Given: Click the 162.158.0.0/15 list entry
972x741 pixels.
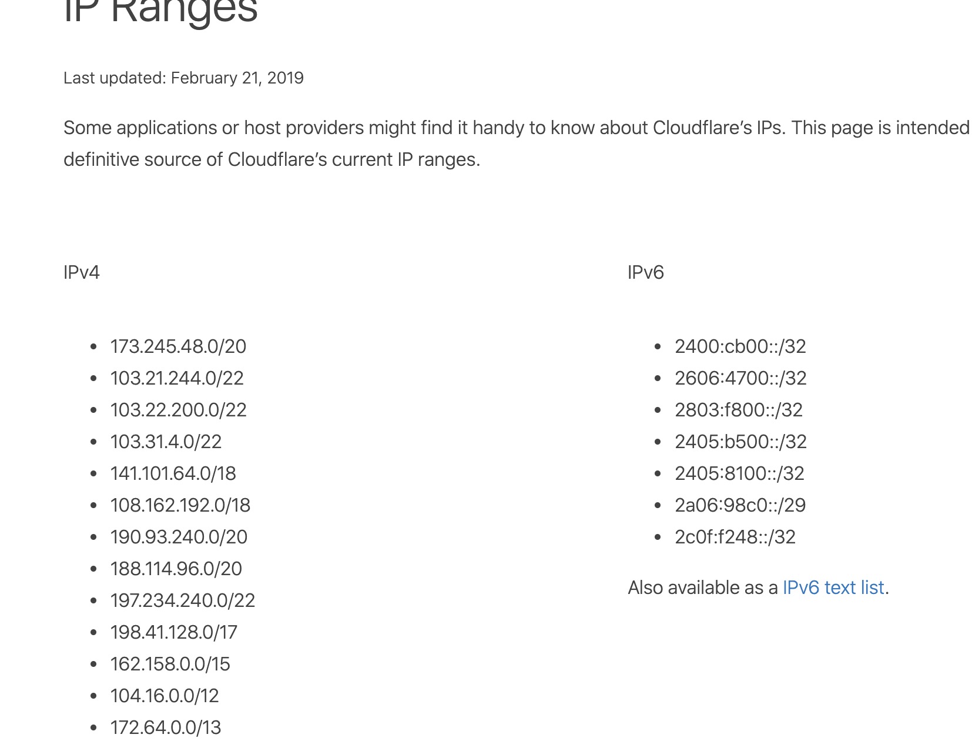Looking at the screenshot, I should tap(170, 664).
